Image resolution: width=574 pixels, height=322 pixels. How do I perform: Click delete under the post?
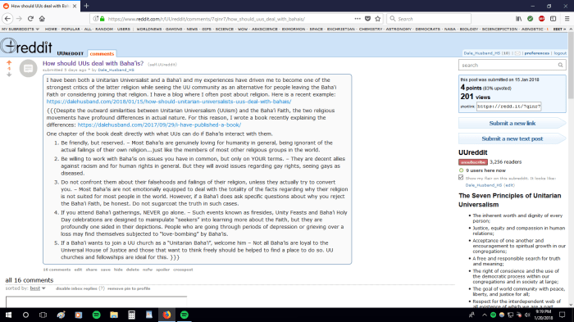click(x=133, y=270)
